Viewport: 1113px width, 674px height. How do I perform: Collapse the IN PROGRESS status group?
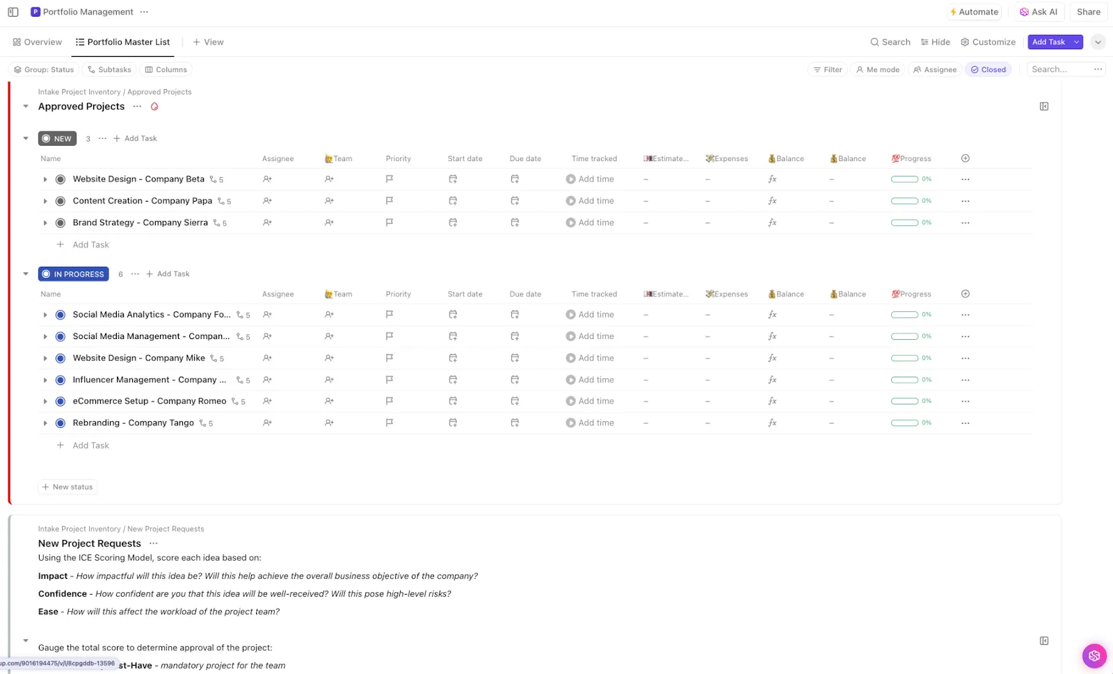(x=26, y=274)
